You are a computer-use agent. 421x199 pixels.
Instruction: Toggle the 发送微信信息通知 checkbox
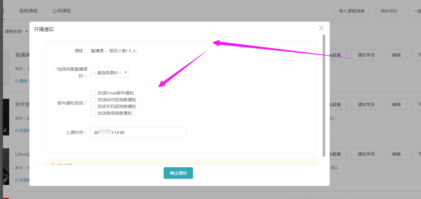pyautogui.click(x=93, y=113)
